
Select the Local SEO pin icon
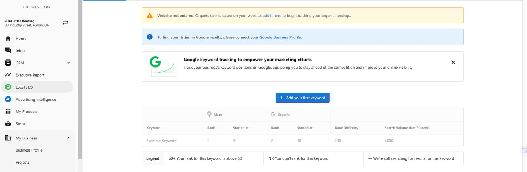[8, 87]
